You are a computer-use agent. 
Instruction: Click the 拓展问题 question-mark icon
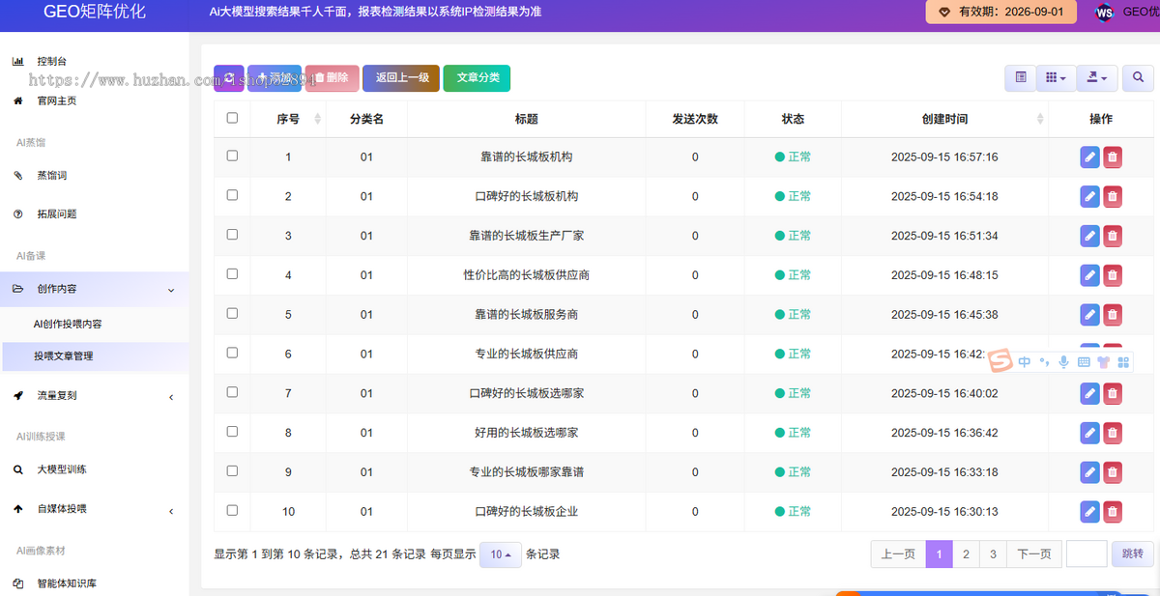(17, 214)
